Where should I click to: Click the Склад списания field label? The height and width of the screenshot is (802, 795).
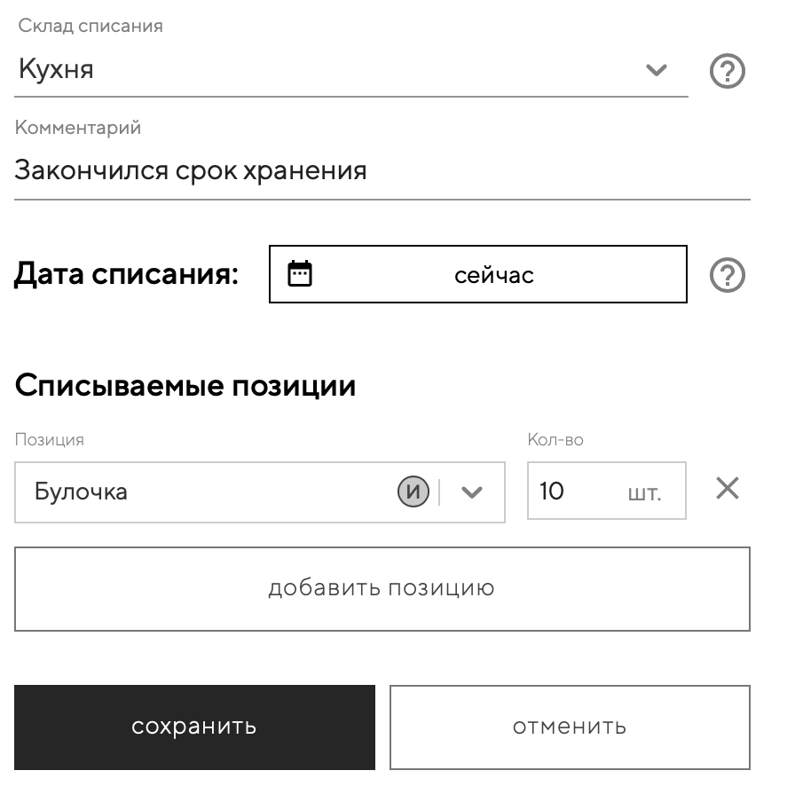(91, 26)
